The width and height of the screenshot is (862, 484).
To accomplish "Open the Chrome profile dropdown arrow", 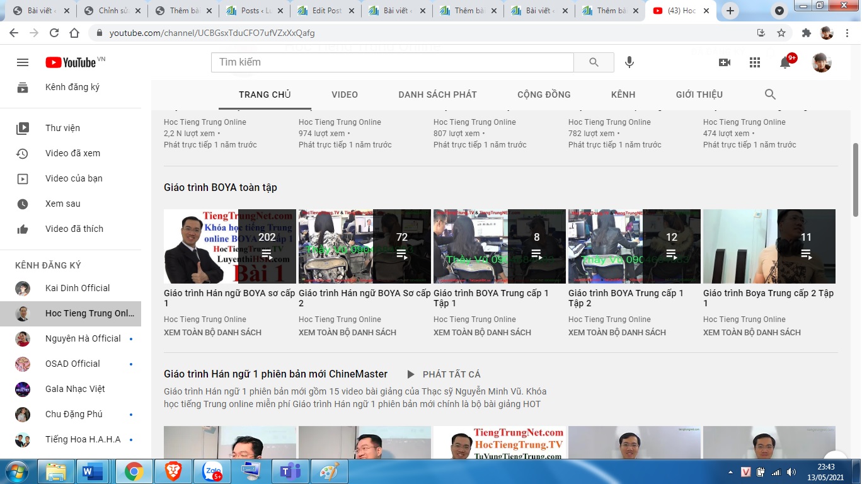I will pyautogui.click(x=780, y=11).
